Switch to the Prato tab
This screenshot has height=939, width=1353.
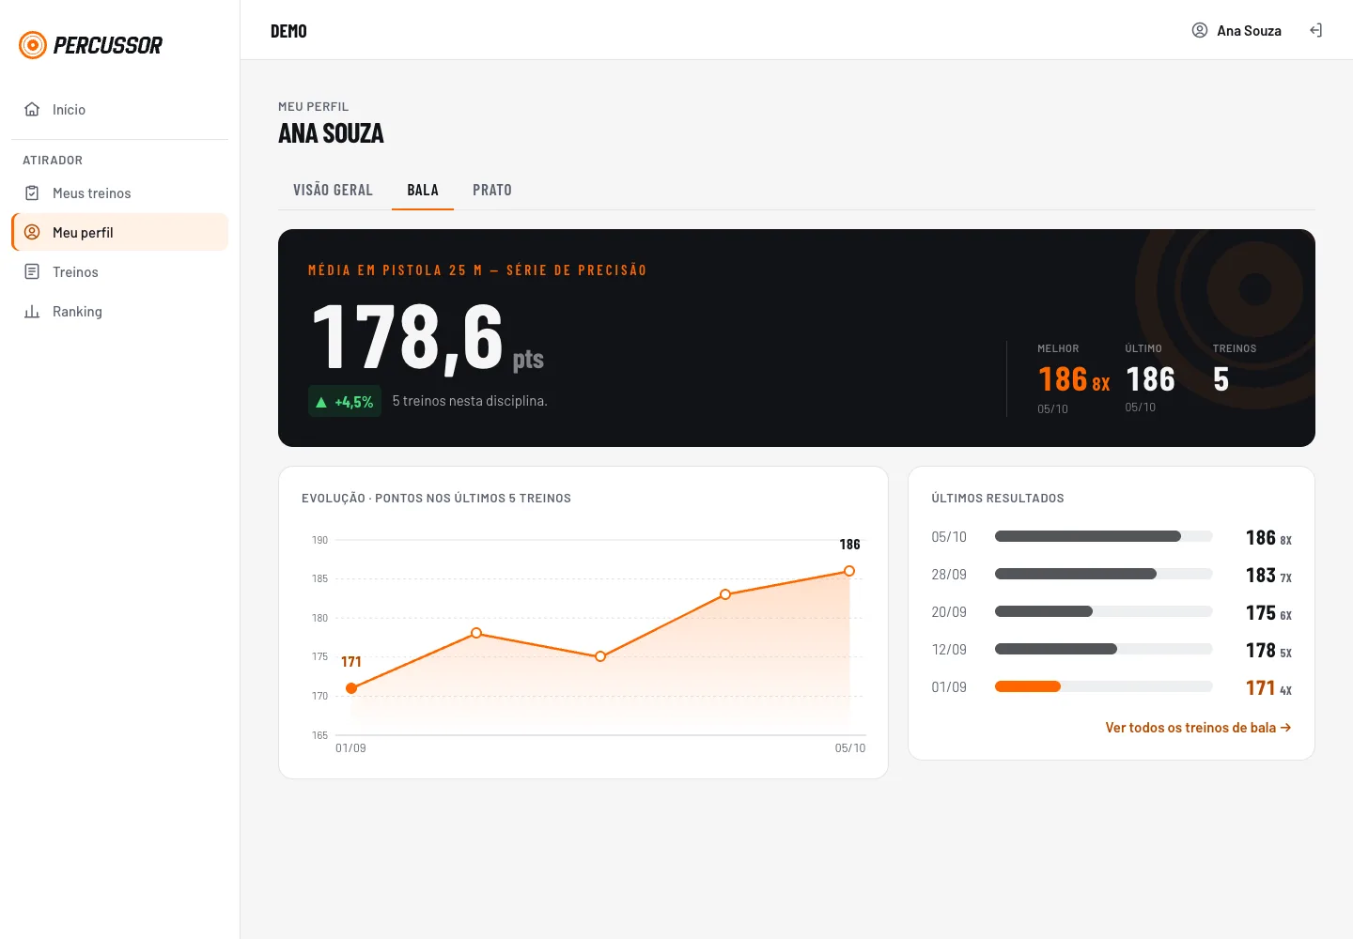[492, 190]
